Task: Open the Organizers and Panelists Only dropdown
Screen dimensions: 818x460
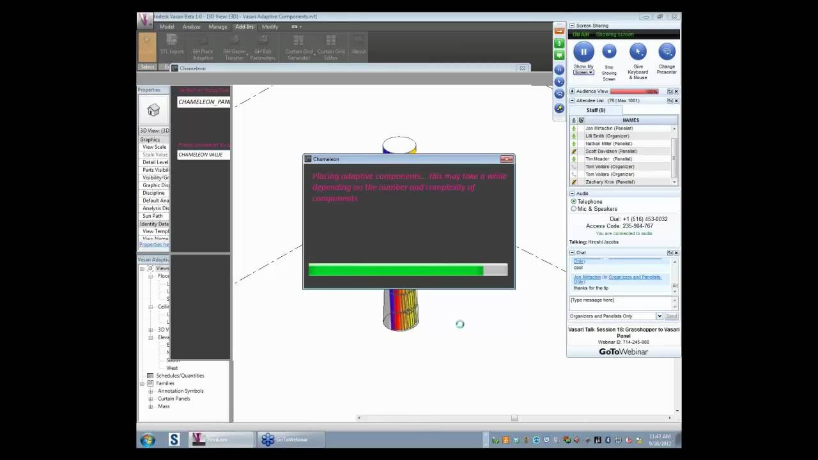Action: (x=660, y=316)
